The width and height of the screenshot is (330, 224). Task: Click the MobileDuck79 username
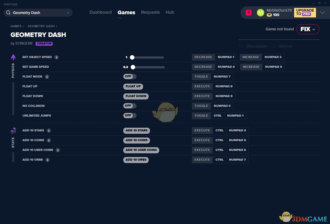(279, 10)
